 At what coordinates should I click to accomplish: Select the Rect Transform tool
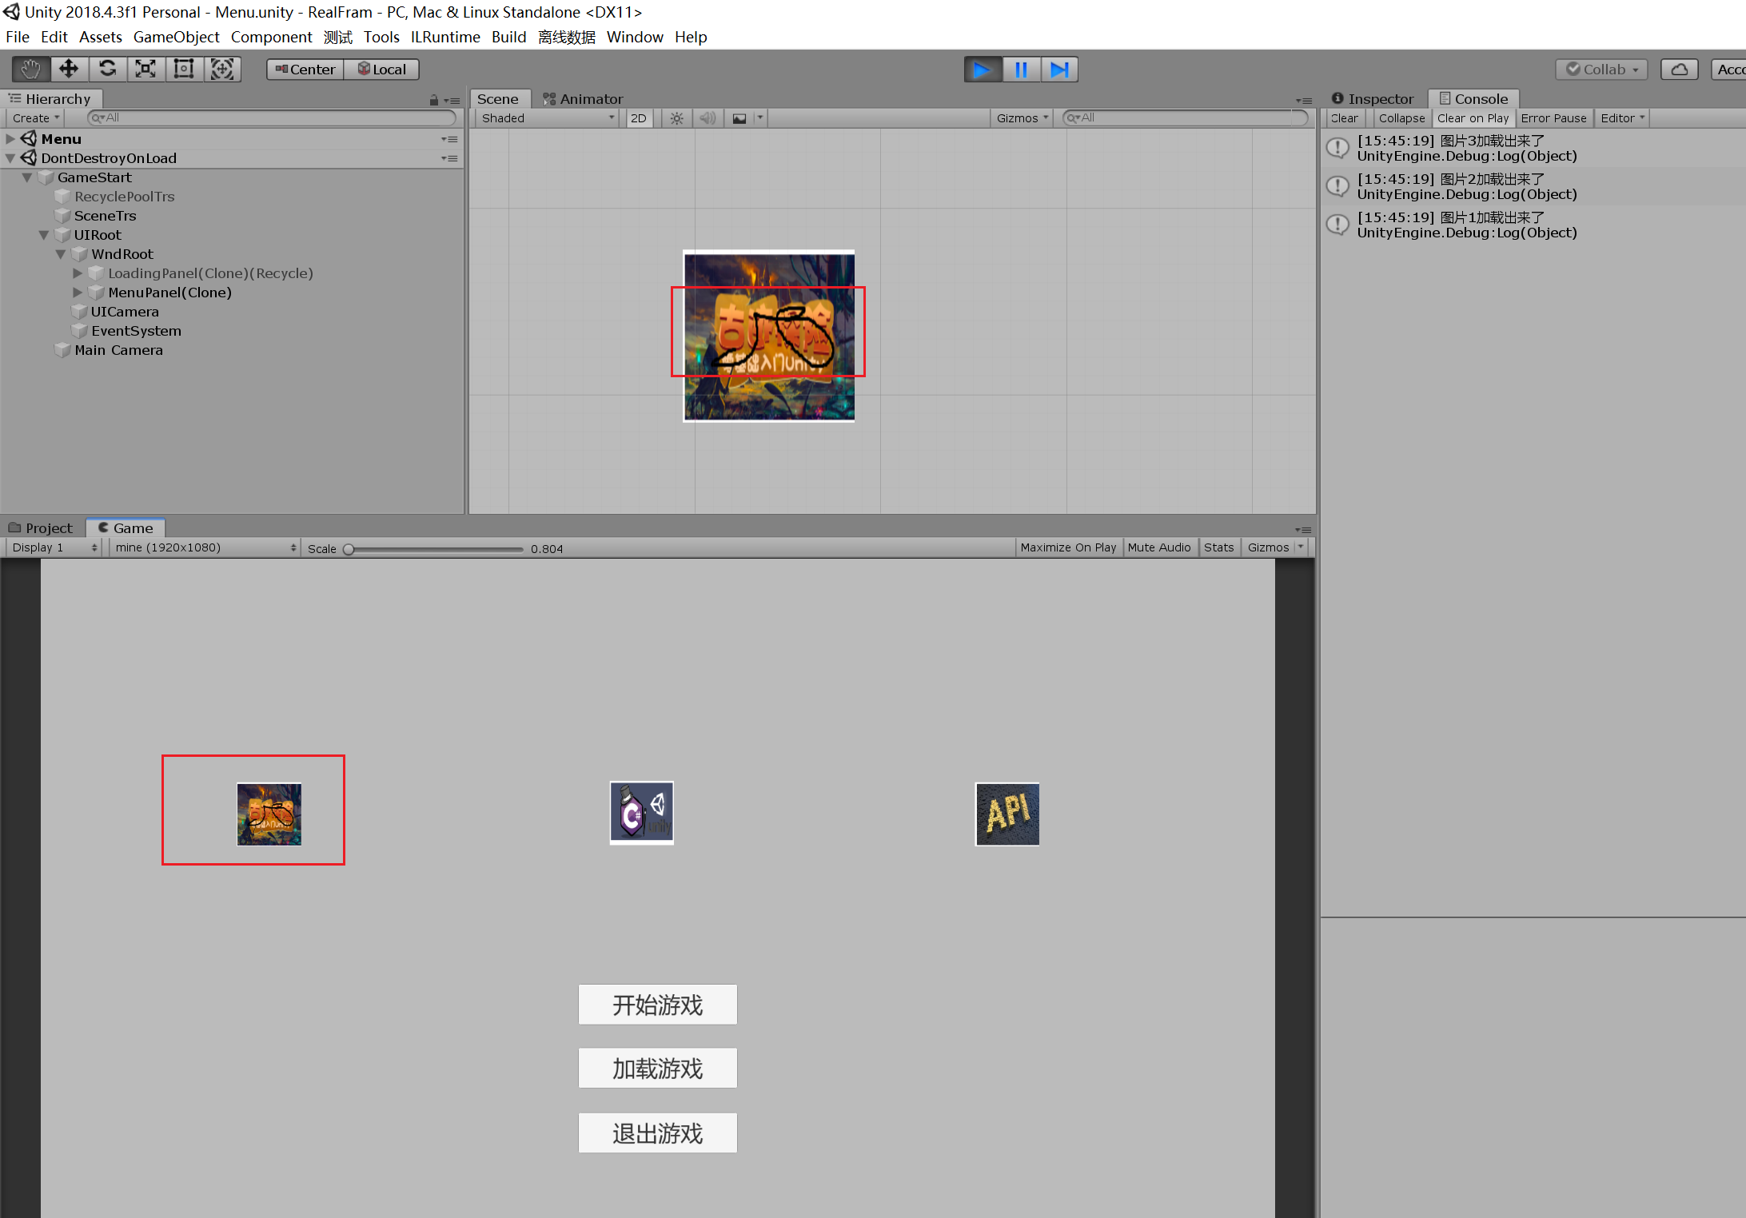coord(184,70)
